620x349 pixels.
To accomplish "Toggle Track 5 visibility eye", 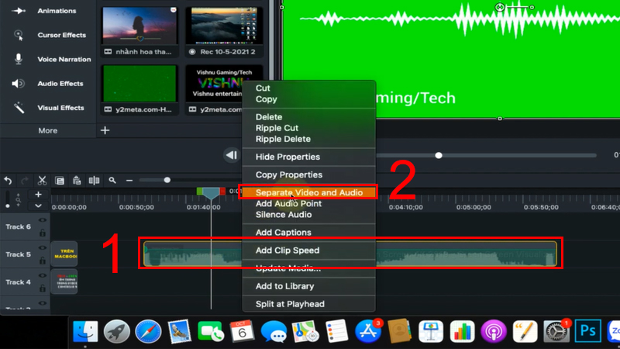I will (x=43, y=247).
